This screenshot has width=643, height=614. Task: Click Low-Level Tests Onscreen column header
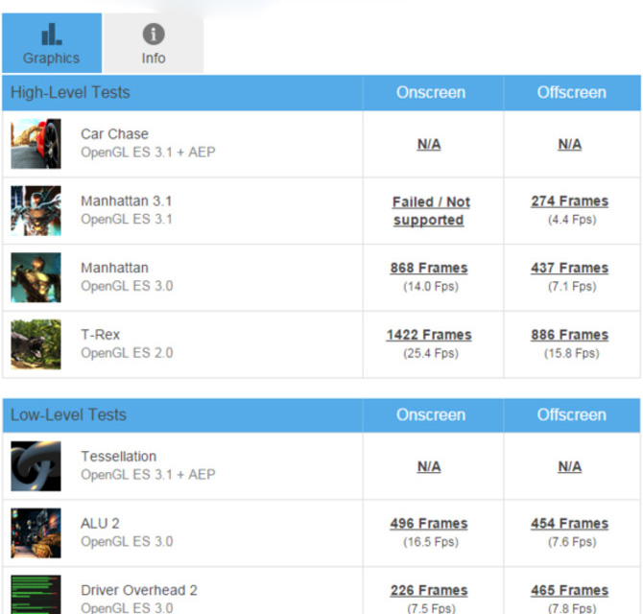(x=431, y=414)
